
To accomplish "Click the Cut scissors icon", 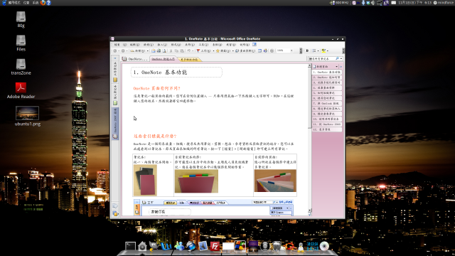I will pos(171,50).
